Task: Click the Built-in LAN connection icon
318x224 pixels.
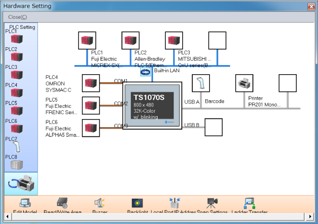Action: tap(145, 71)
